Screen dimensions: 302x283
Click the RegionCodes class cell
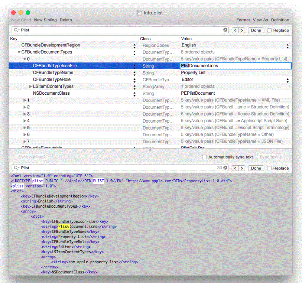[156, 45]
